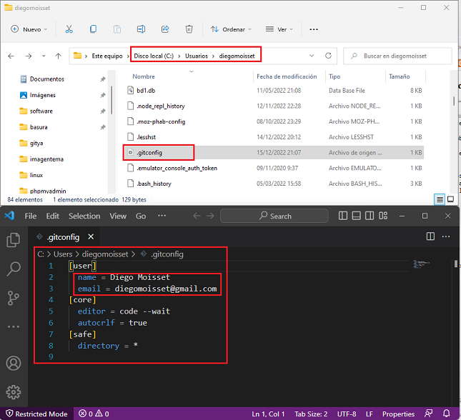Open Customize Layout icon in VS Code
Viewport: 461px width, 420px height.
383,216
